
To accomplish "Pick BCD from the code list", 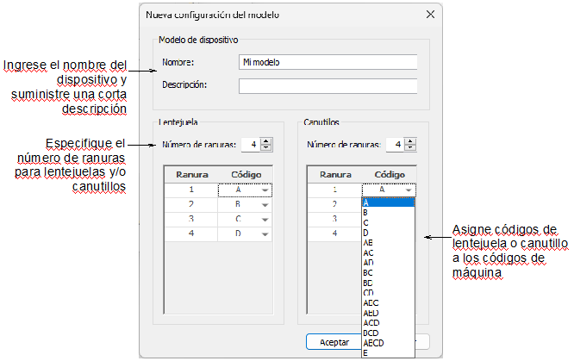I will tap(388, 333).
